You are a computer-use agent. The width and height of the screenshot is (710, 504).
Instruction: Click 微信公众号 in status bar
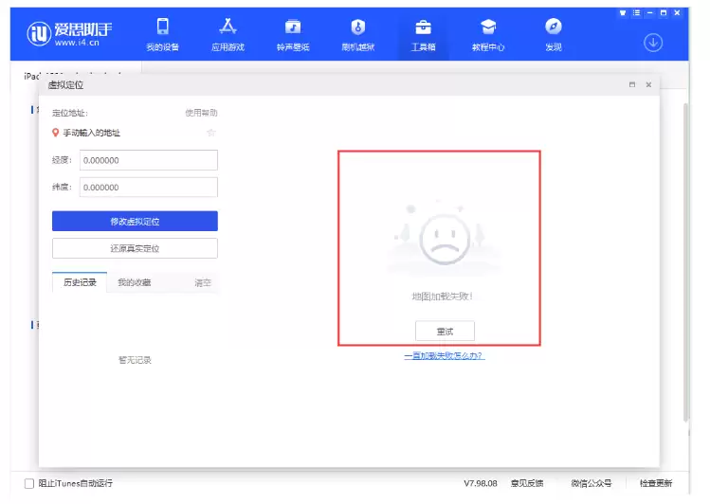tap(592, 483)
